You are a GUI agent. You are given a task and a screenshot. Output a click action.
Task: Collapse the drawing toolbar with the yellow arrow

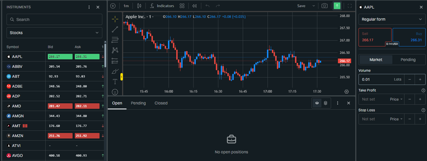[122, 77]
